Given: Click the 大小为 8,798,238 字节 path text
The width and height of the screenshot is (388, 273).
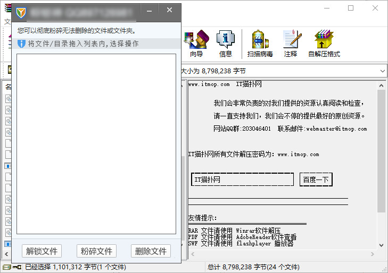Looking at the screenshot, I should click(x=213, y=71).
